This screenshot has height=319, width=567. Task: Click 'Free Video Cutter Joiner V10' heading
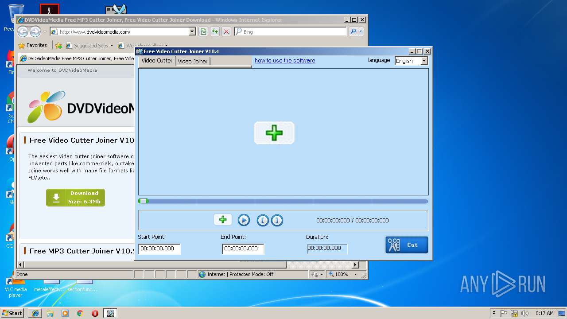82,140
